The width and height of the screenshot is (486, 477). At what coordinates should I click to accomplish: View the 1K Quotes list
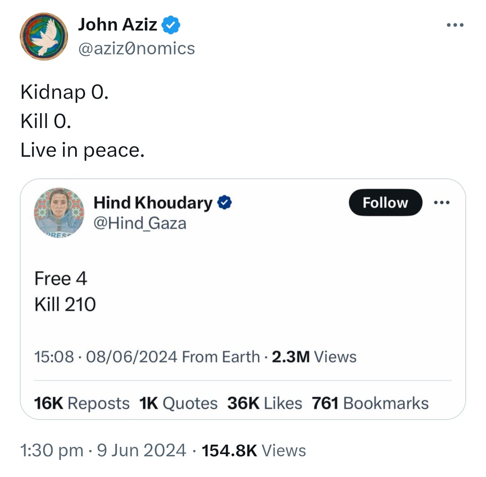[x=178, y=403]
